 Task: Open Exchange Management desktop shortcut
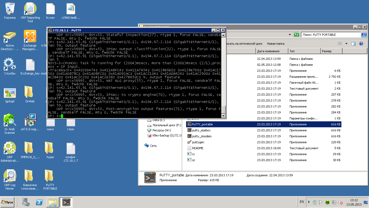pyautogui.click(x=30, y=41)
